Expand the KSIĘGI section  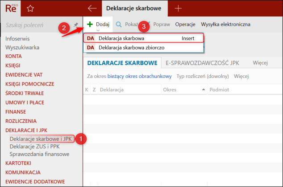coord(13,65)
